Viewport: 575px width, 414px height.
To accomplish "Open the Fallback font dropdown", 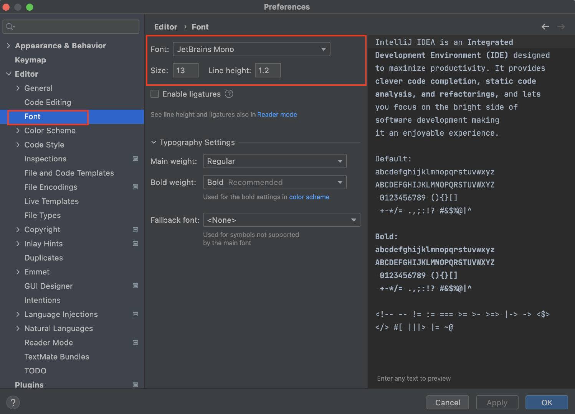I will click(x=281, y=220).
